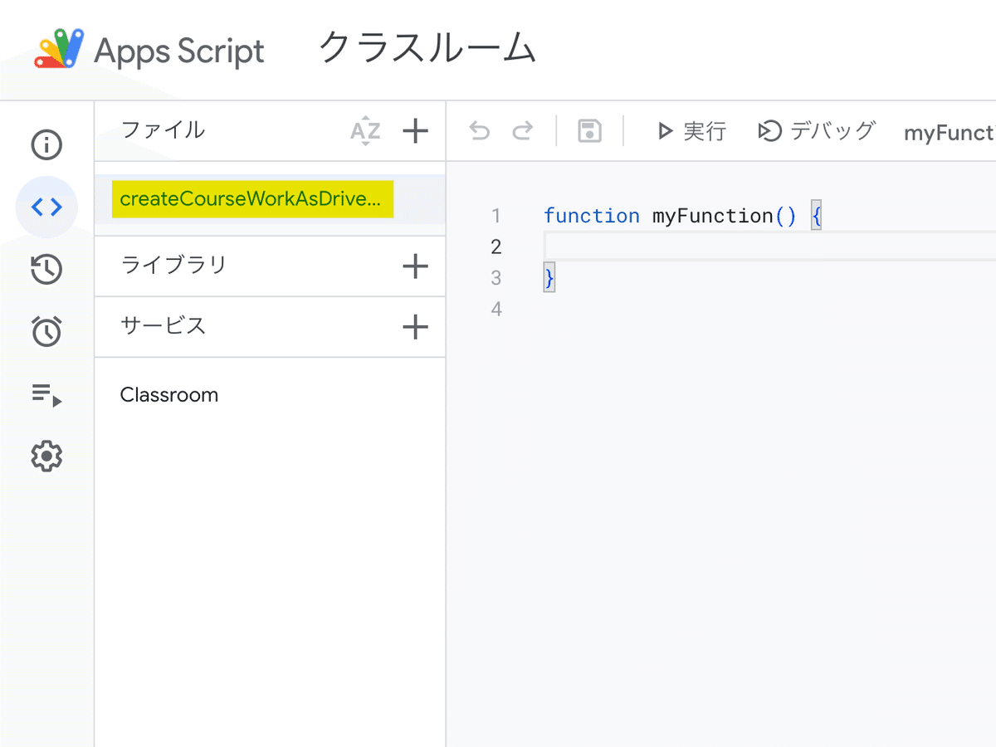Image resolution: width=996 pixels, height=747 pixels.
Task: Click the closing brace on line 3
Action: coord(549,278)
